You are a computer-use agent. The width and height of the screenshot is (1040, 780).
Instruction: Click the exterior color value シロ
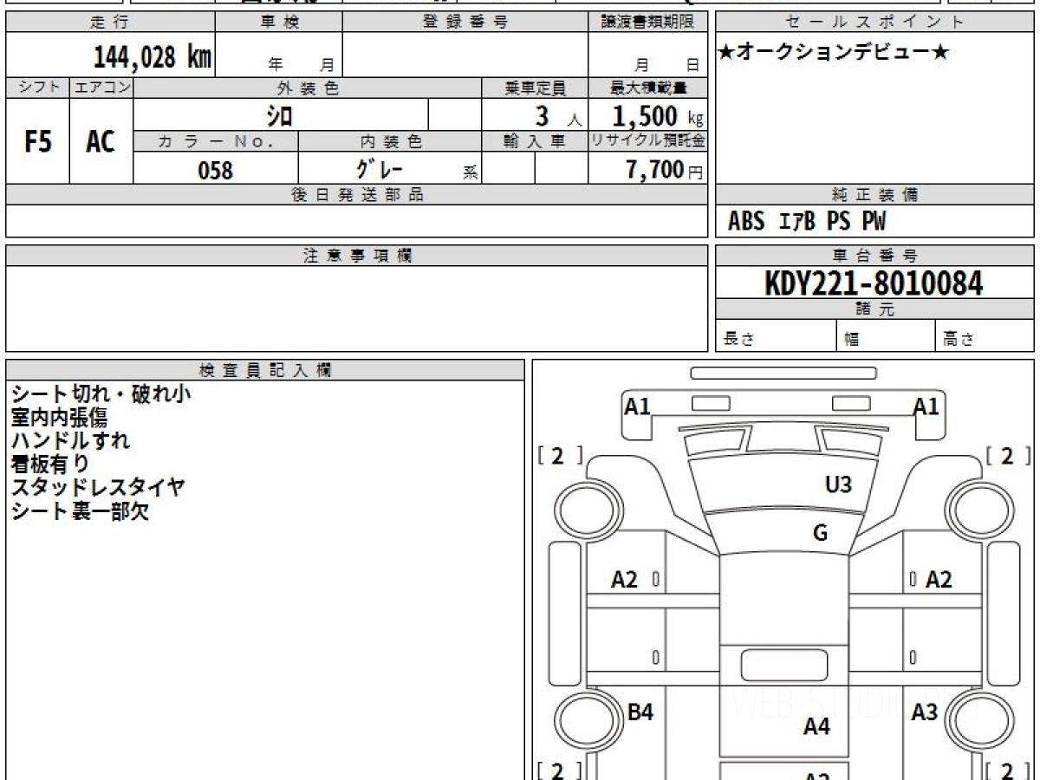click(x=280, y=114)
